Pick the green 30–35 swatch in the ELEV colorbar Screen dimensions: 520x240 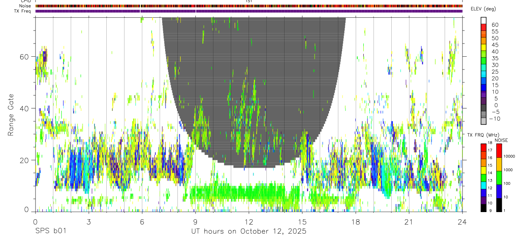(x=484, y=61)
